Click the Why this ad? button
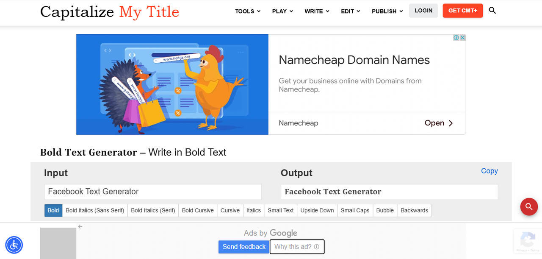The image size is (542, 259). click(x=297, y=247)
